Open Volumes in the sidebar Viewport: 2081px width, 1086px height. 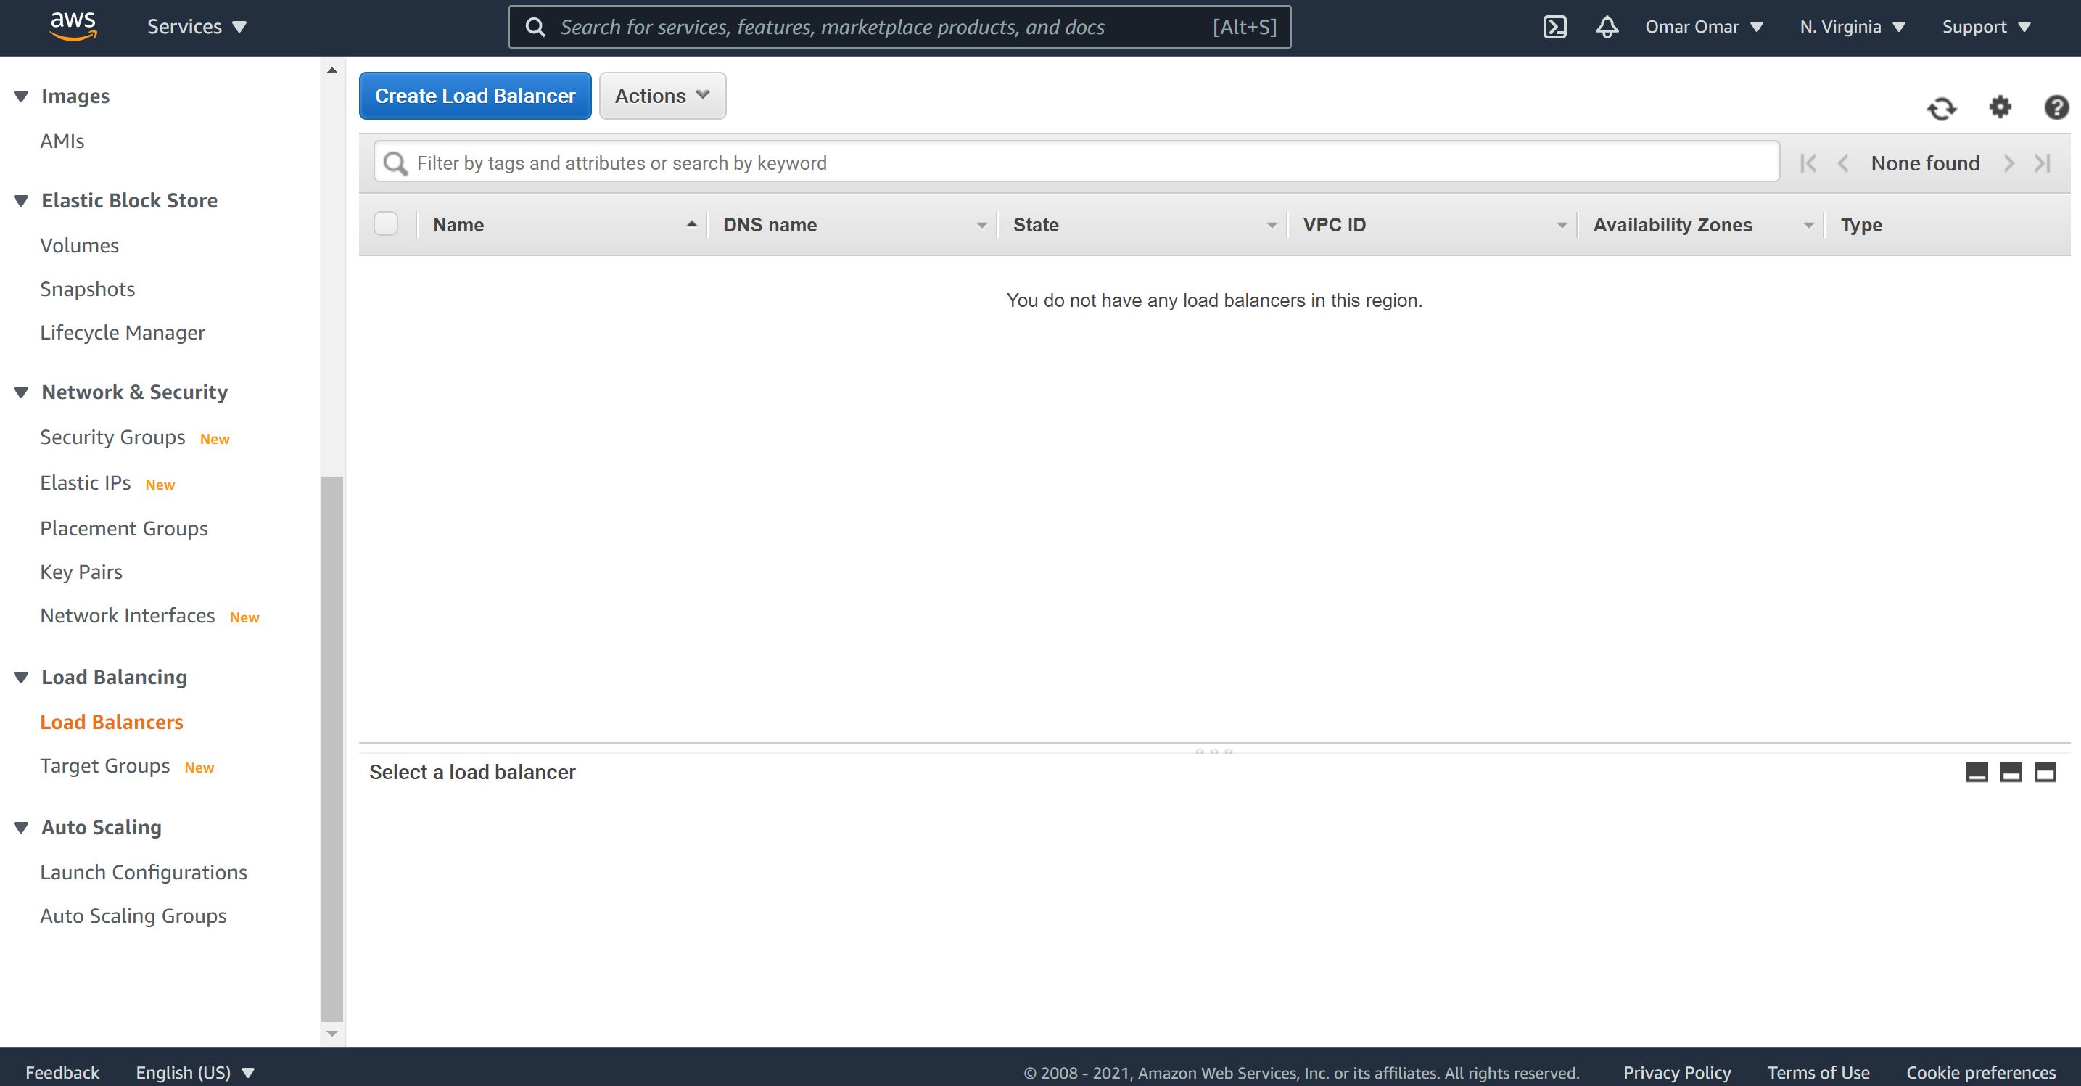(79, 244)
